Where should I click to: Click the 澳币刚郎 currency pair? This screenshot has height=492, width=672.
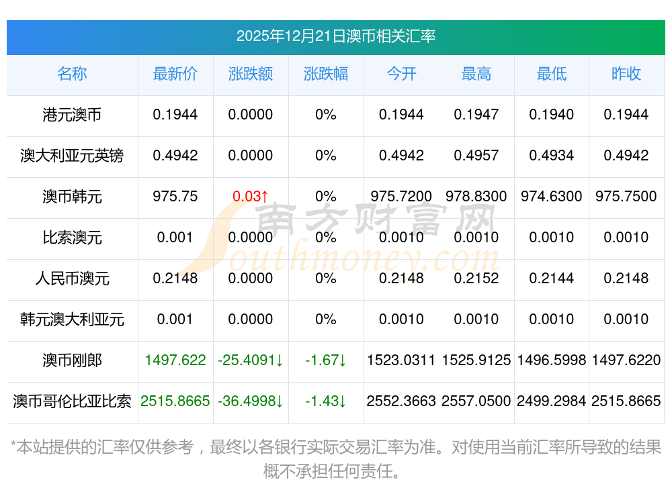point(72,360)
